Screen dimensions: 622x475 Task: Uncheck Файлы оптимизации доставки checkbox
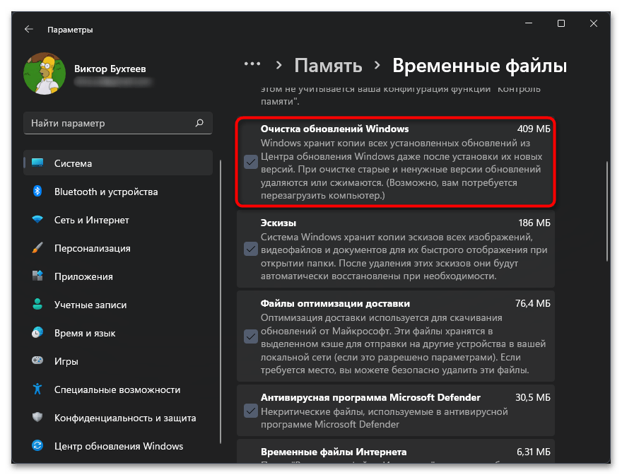click(x=251, y=336)
